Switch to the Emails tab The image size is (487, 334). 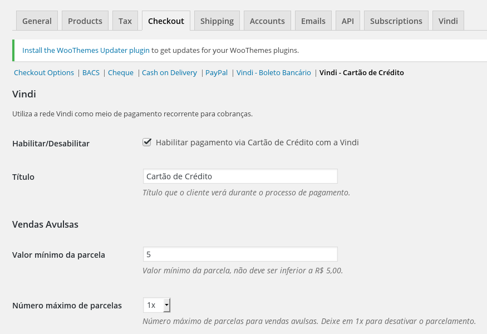click(x=313, y=21)
